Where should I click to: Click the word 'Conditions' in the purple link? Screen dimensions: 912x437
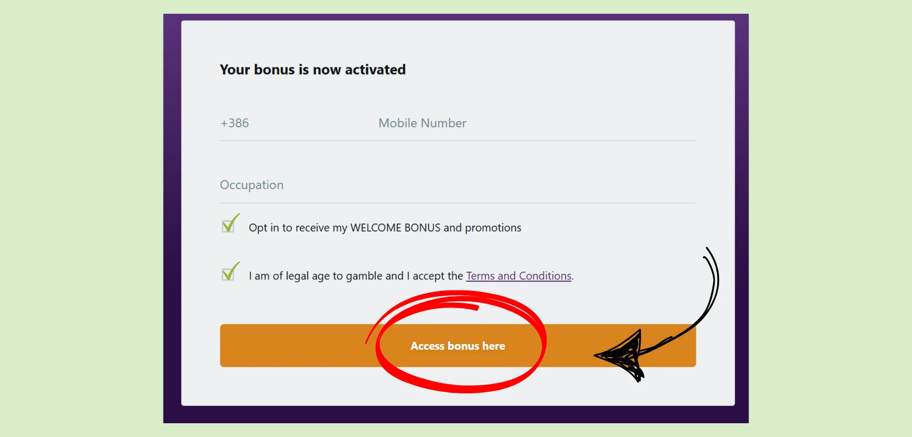[x=545, y=276]
